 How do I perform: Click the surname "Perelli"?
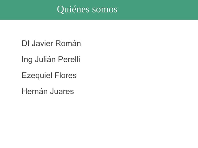pyautogui.click(x=69, y=60)
